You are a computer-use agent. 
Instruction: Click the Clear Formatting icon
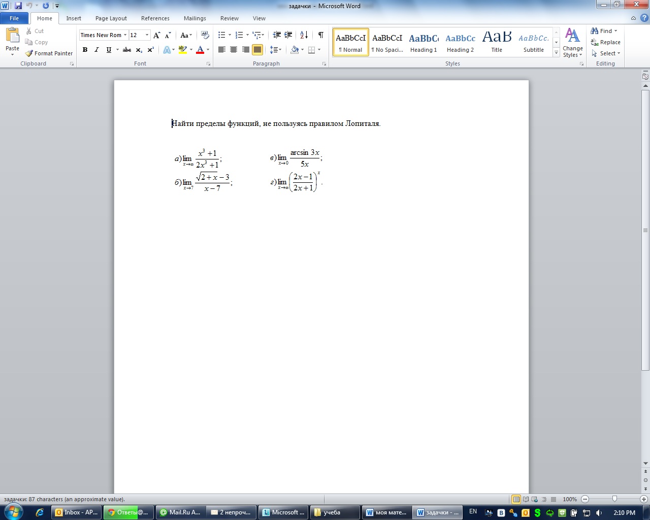pos(205,35)
